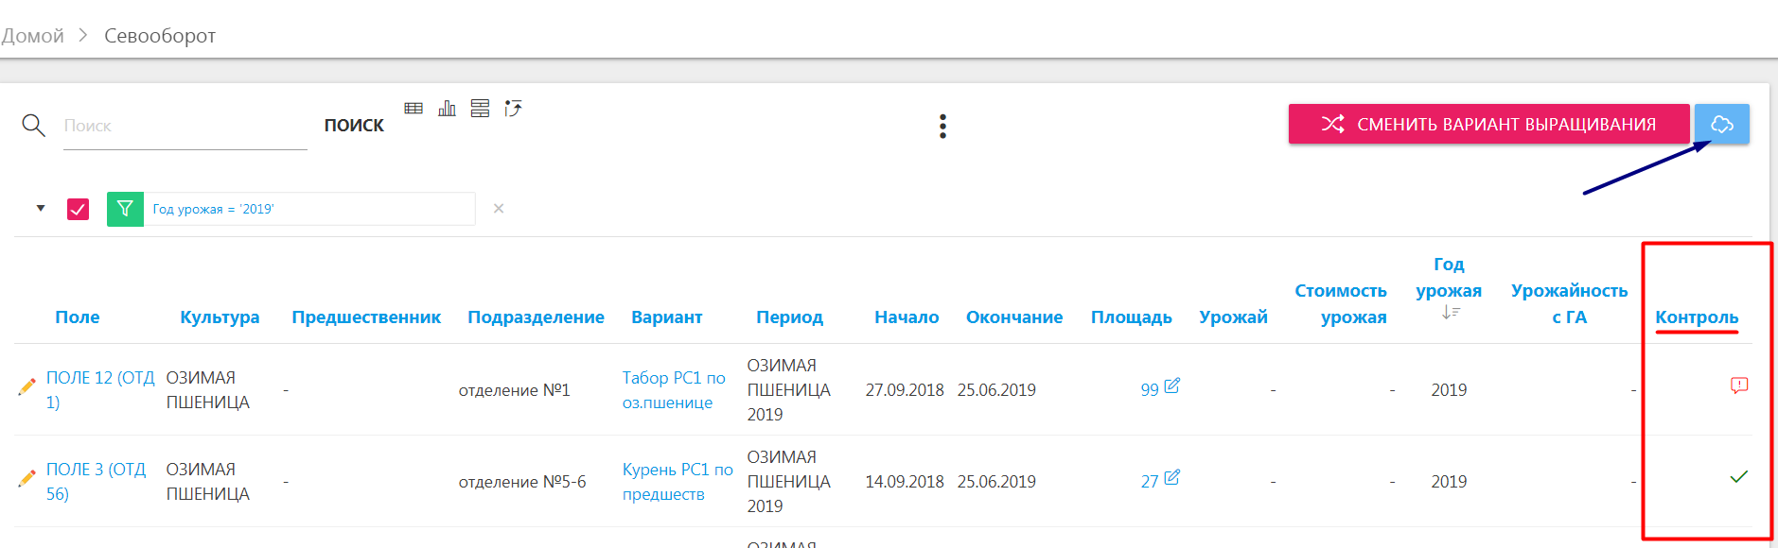Image resolution: width=1778 pixels, height=548 pixels.
Task: Click the green funnel filter icon
Action: coord(125,209)
